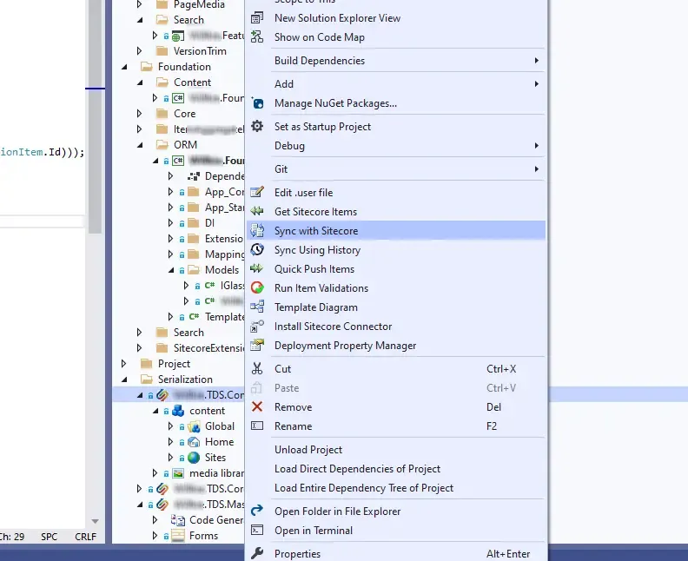688x561 pixels.
Task: Click the Open in Terminal icon
Action: [257, 530]
